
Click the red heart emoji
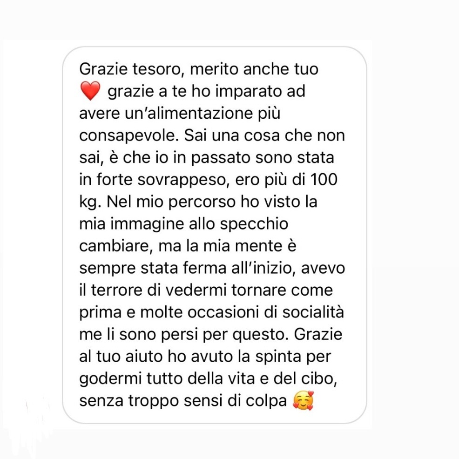click(90, 91)
